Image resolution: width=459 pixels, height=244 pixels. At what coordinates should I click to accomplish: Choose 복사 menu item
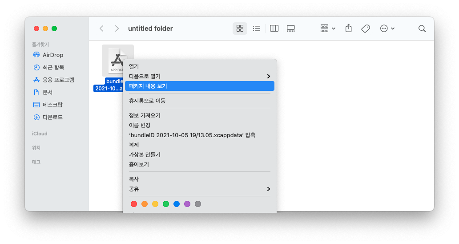200,179
